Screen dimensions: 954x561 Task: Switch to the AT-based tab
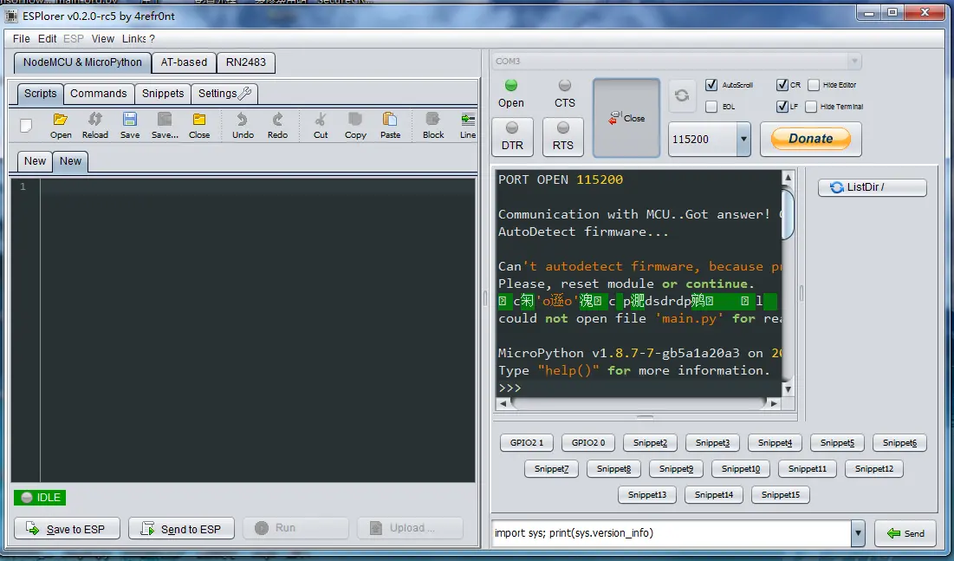tap(184, 62)
